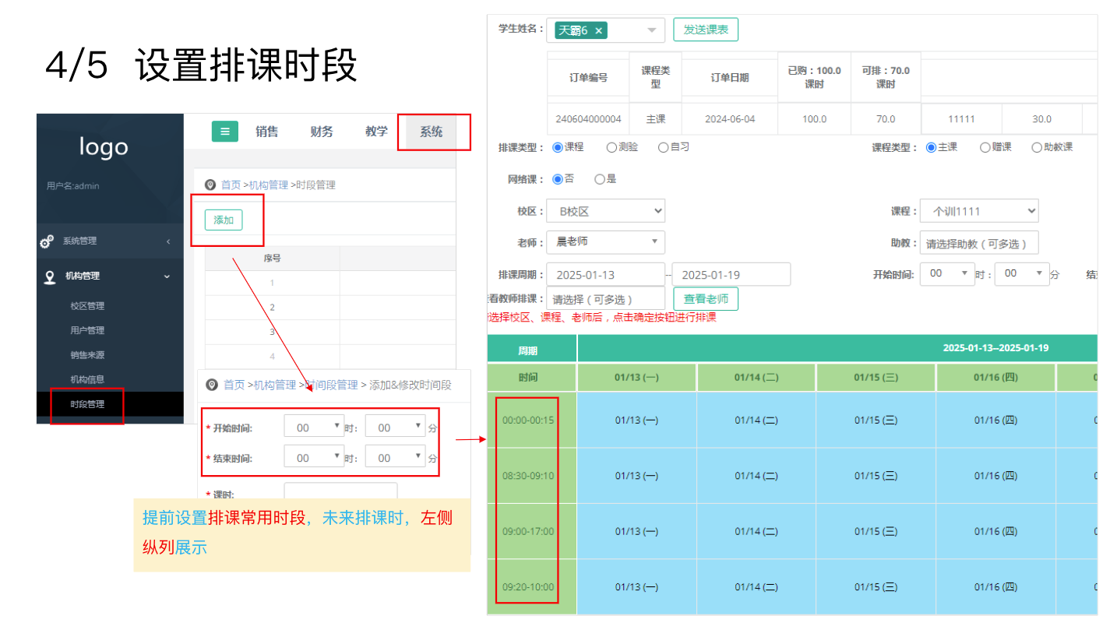Click the 序号 column header

click(272, 259)
